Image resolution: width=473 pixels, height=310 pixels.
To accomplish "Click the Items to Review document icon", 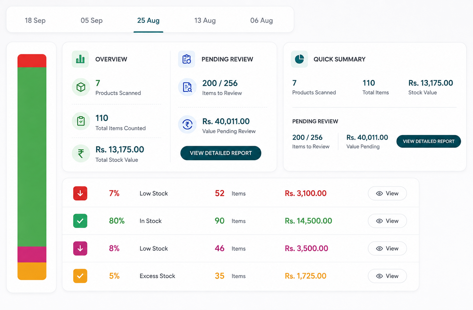I will pos(187,87).
